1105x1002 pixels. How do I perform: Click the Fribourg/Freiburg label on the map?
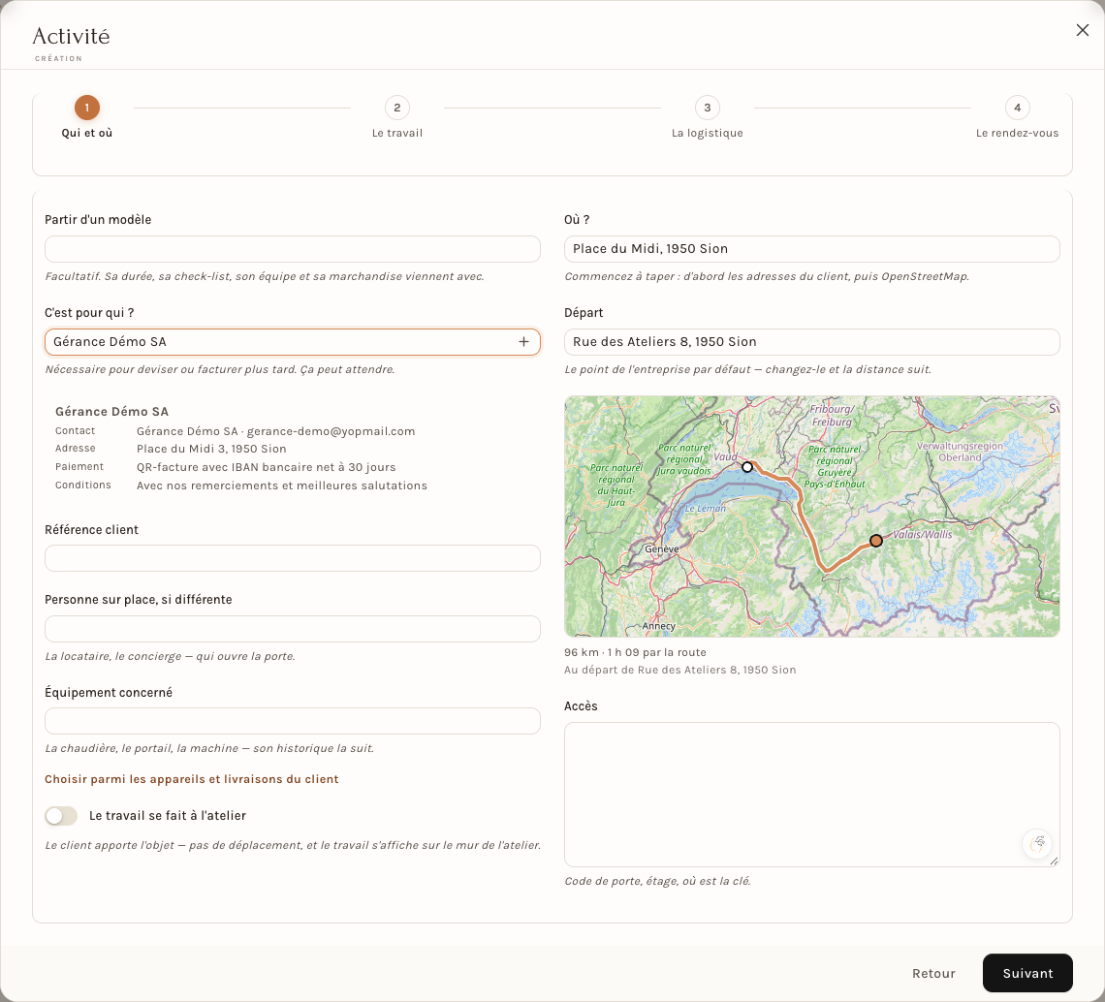[x=832, y=415]
